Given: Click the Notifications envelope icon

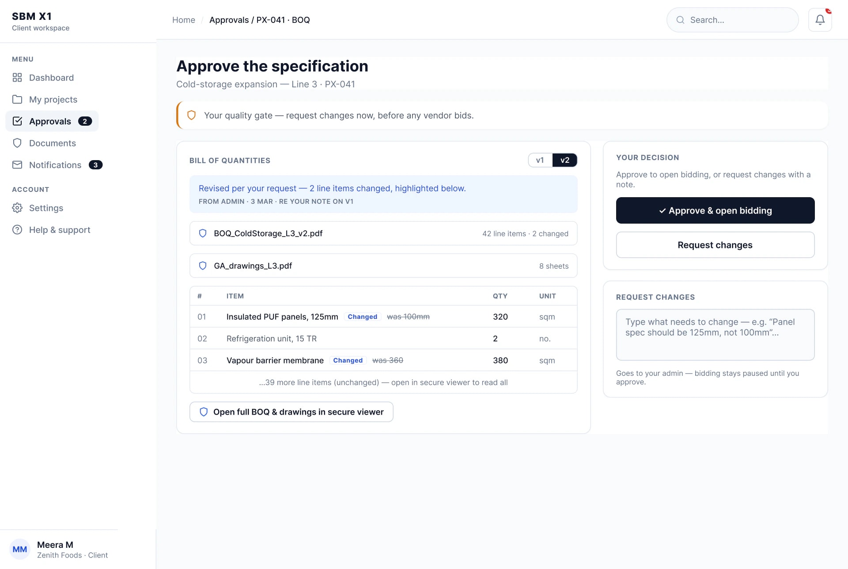Looking at the screenshot, I should tap(17, 165).
